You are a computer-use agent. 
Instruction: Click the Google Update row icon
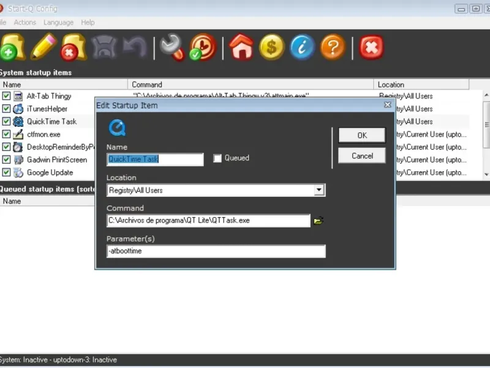click(x=18, y=172)
